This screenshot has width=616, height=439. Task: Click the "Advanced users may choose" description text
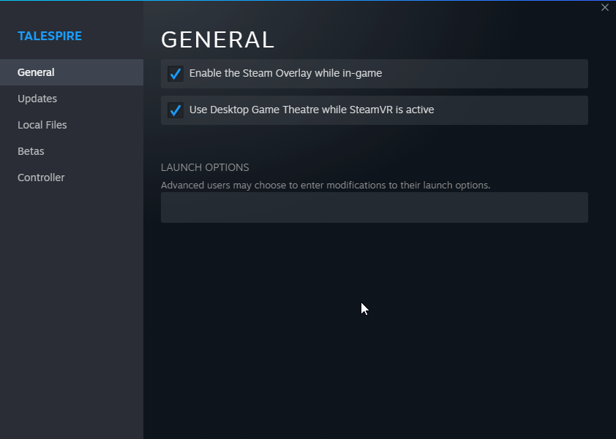coord(325,185)
